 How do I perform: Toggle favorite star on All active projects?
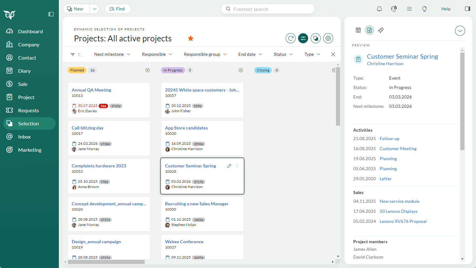pos(191,38)
